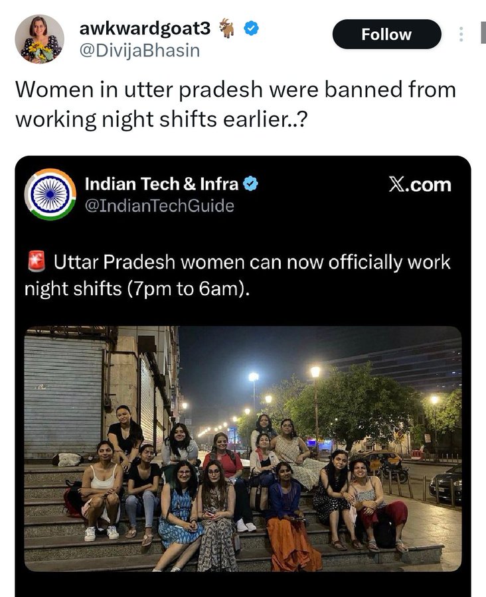Click the gray bar at the right edge
The image size is (486, 597).
[483, 33]
